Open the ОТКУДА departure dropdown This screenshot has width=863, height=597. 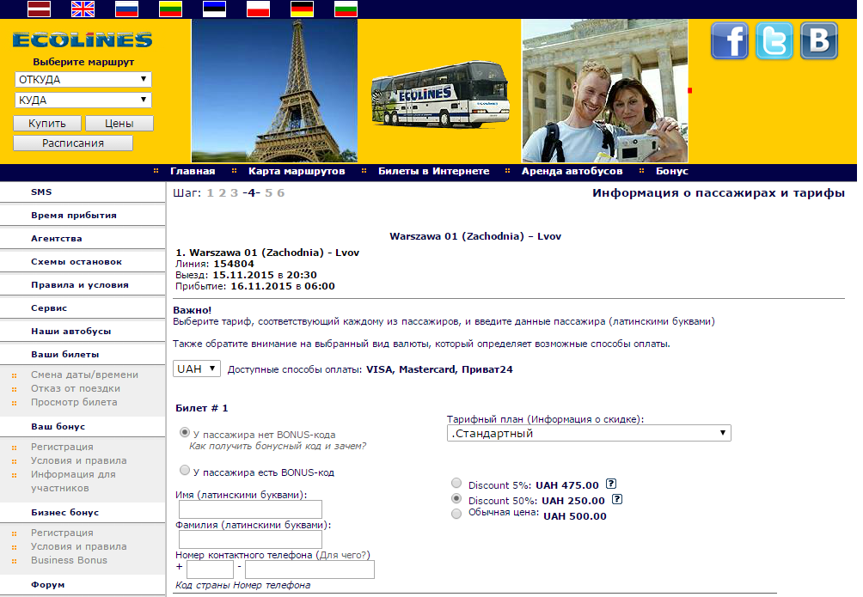tap(83, 79)
